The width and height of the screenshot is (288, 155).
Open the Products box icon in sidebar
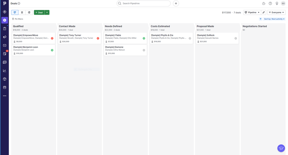coord(5,79)
